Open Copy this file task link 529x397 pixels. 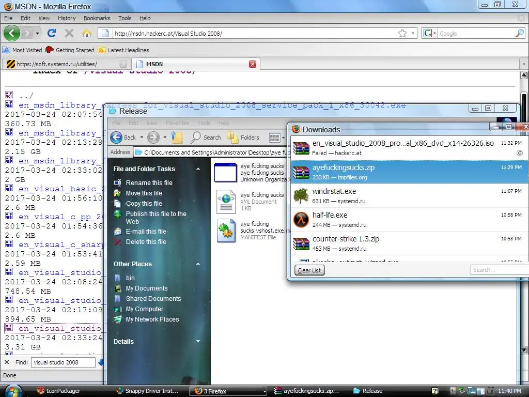coord(144,204)
